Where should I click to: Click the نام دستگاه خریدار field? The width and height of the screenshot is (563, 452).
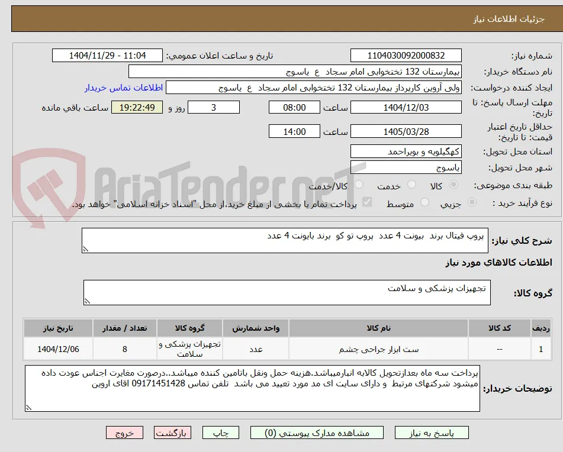point(295,72)
